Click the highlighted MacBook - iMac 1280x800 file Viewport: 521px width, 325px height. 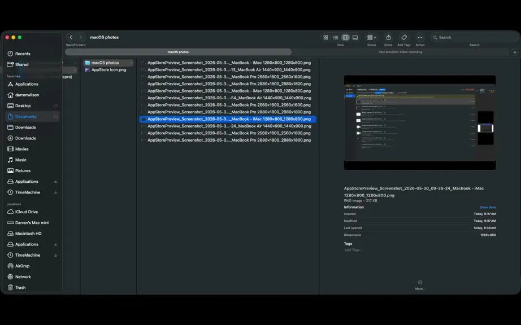click(228, 119)
